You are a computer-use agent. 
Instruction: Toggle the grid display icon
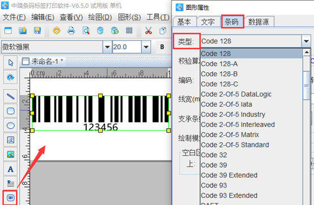(x=129, y=30)
